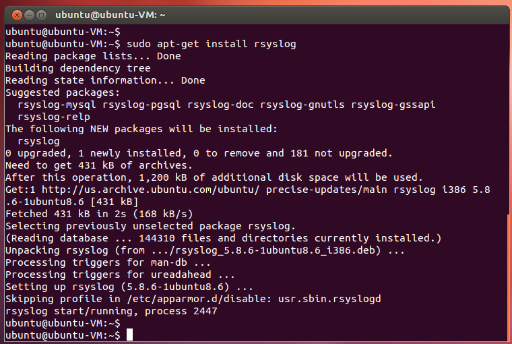Click the 'Building dependency tree' line
The height and width of the screenshot is (344, 512).
pyautogui.click(x=78, y=68)
